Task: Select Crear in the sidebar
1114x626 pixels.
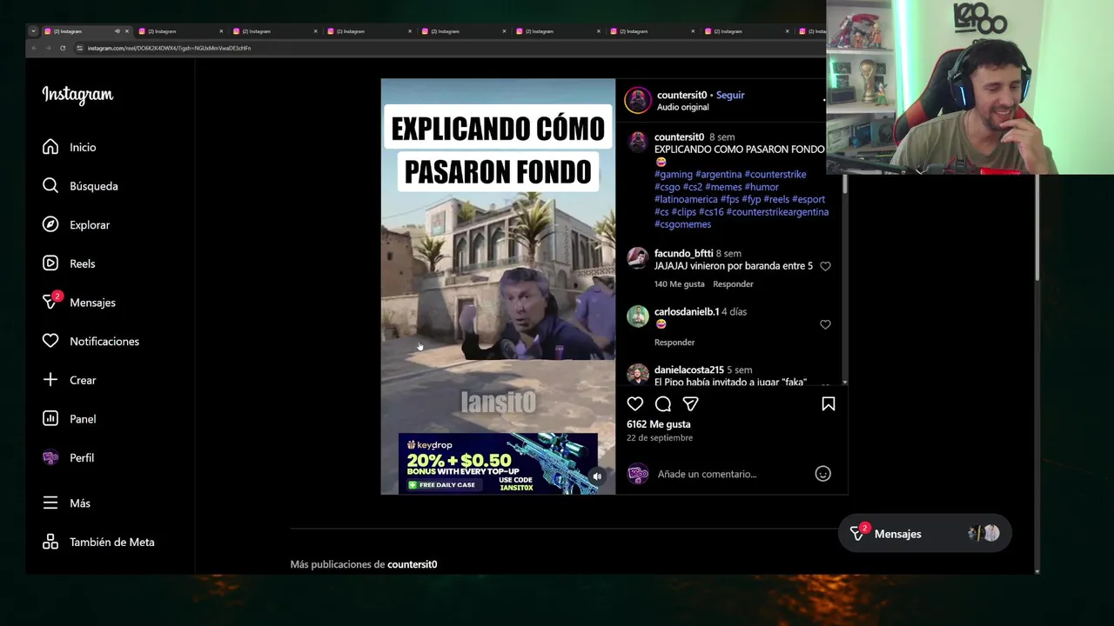Action: pos(69,380)
